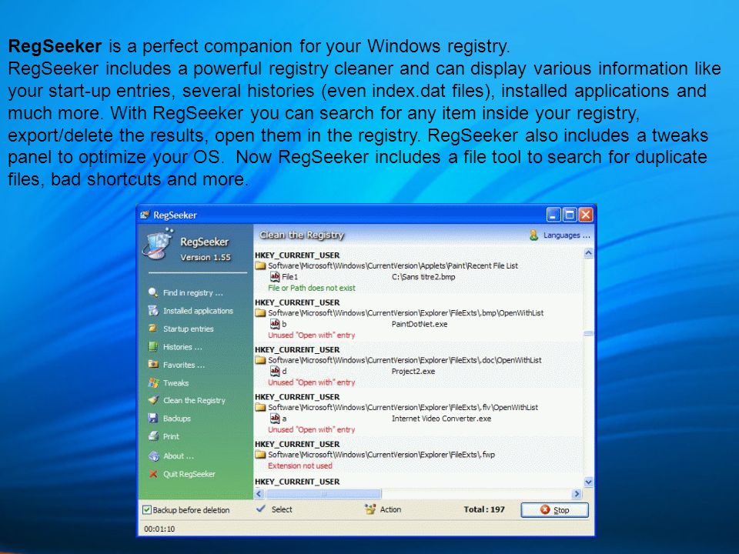Open Backups section
Image resolution: width=739 pixels, height=554 pixels.
177,419
